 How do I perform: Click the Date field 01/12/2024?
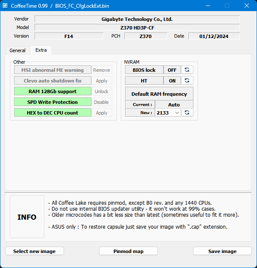click(214, 36)
